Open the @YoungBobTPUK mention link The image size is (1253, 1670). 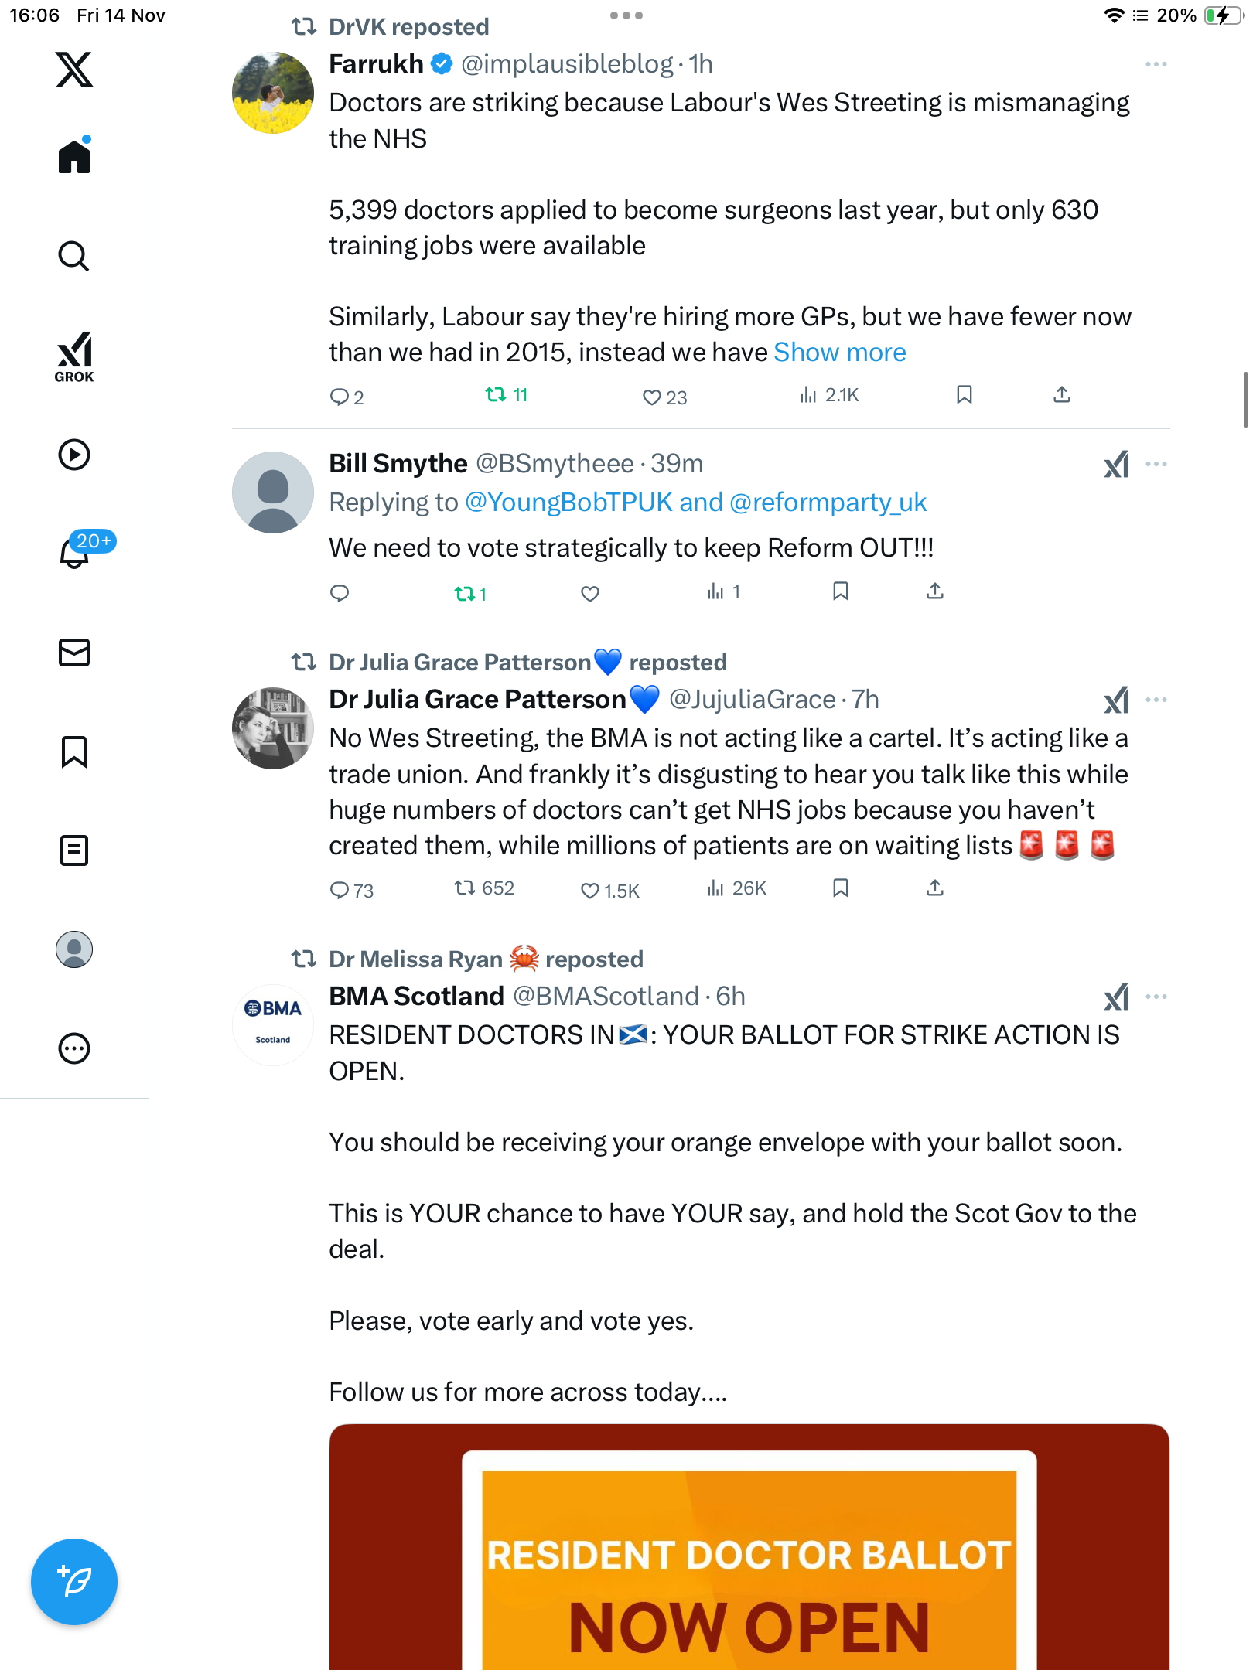click(x=568, y=503)
